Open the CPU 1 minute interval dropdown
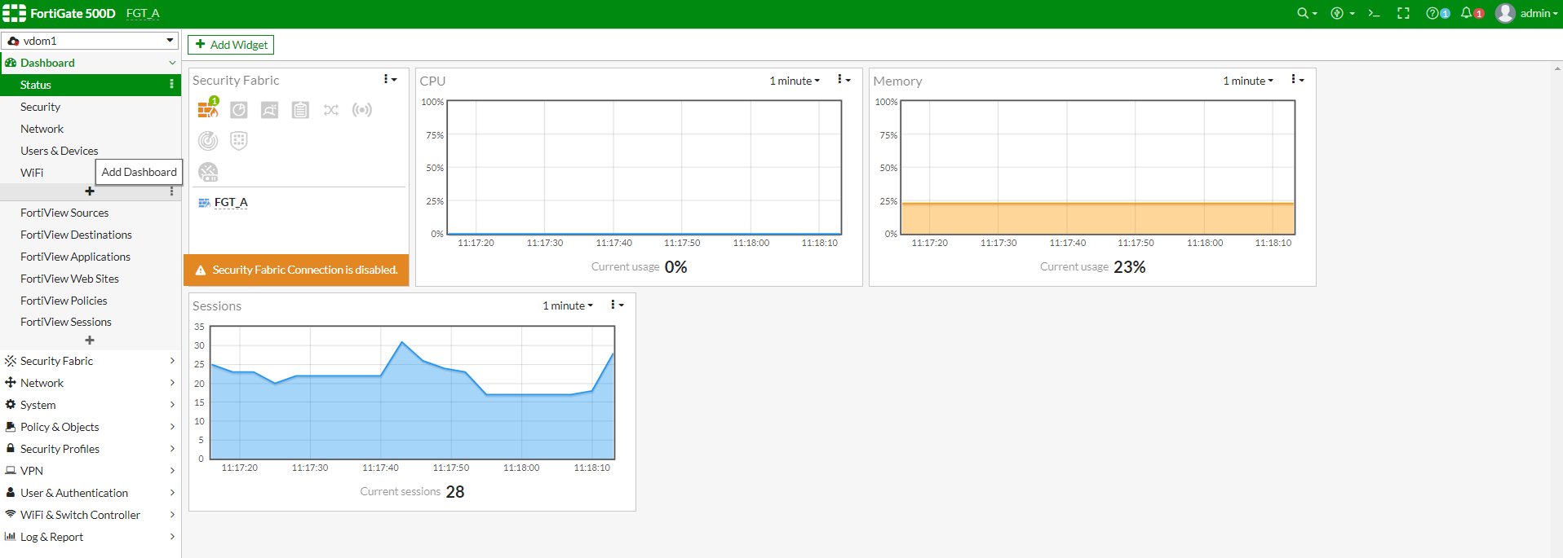The height and width of the screenshot is (558, 1563). (x=795, y=81)
